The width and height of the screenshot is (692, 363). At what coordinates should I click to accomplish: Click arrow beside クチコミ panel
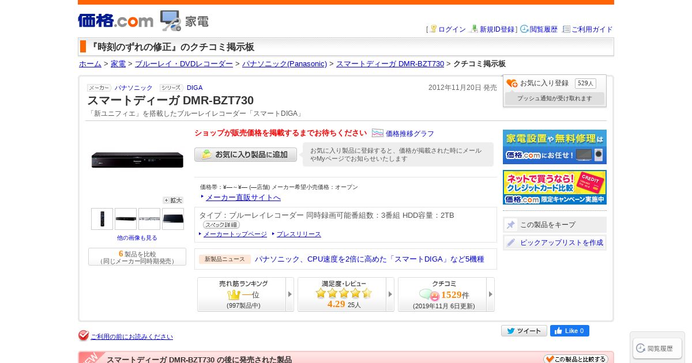[x=491, y=294]
